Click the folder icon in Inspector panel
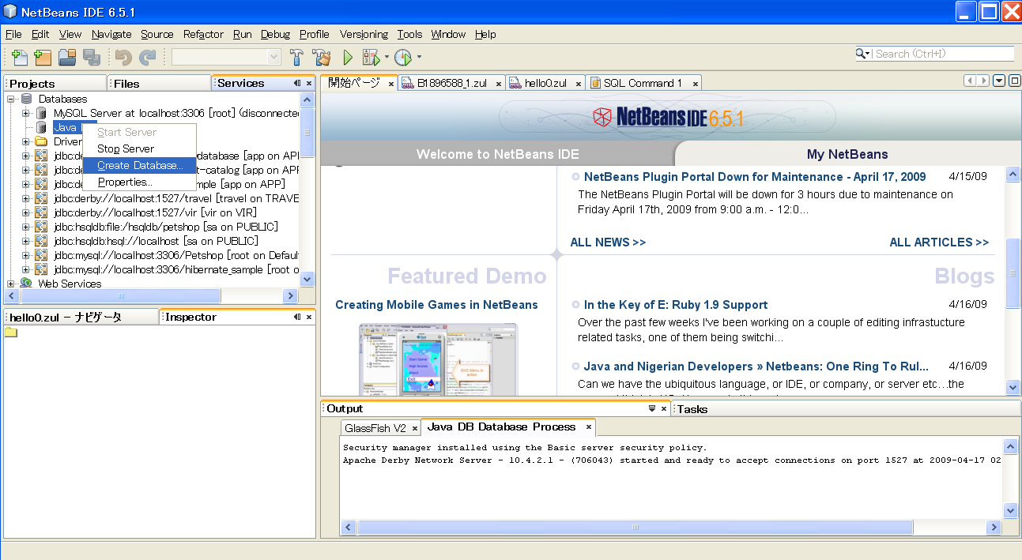This screenshot has height=560, width=1022. pos(11,332)
